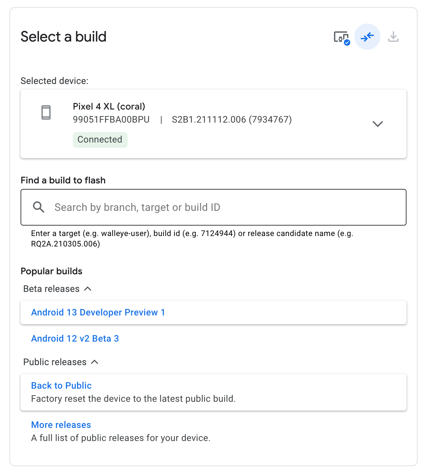Collapse the Public releases section chevron
429x474 pixels.
pyautogui.click(x=95, y=362)
